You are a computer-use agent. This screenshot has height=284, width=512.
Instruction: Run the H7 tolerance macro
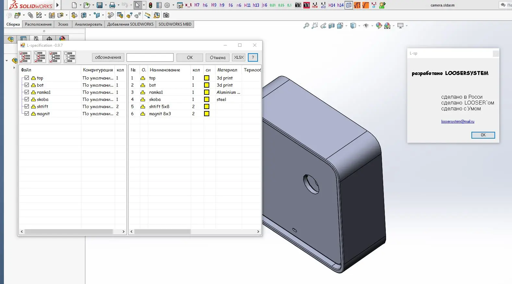(x=197, y=5)
